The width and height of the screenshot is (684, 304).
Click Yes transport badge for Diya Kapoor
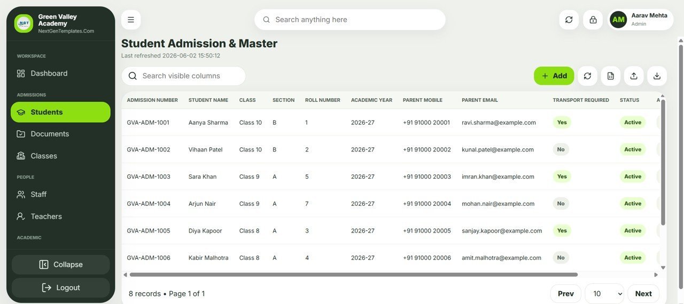(562, 231)
